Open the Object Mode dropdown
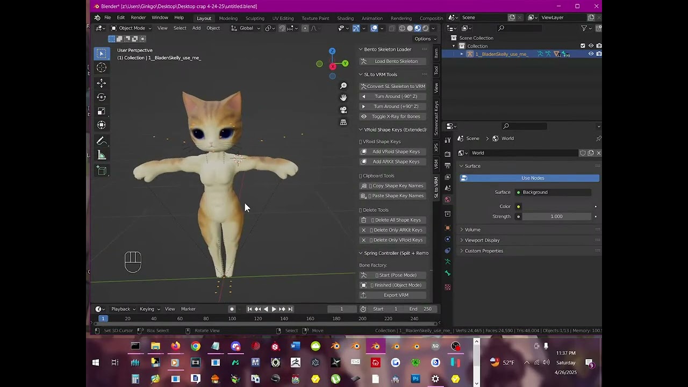688x387 pixels. point(132,28)
